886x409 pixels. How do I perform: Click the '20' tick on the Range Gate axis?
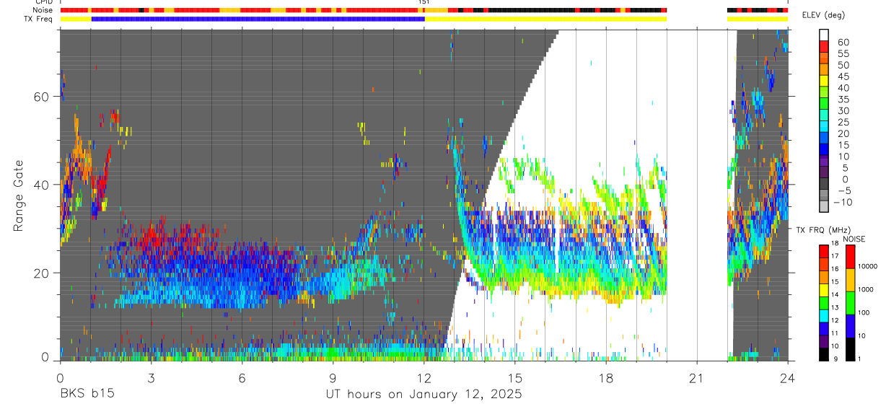(40, 273)
